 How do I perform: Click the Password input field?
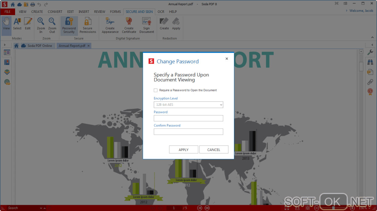[x=188, y=118]
